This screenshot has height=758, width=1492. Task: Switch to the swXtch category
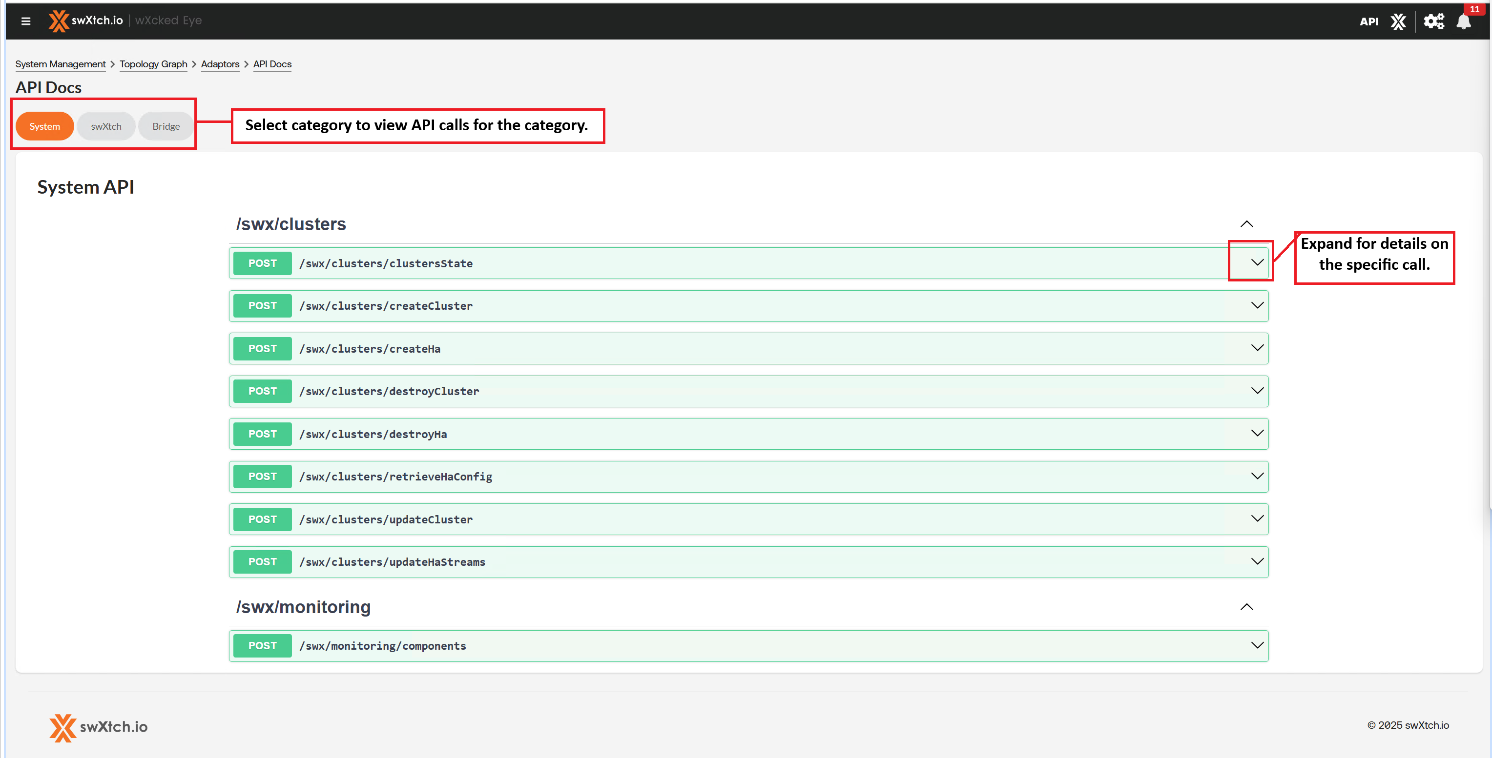[106, 126]
